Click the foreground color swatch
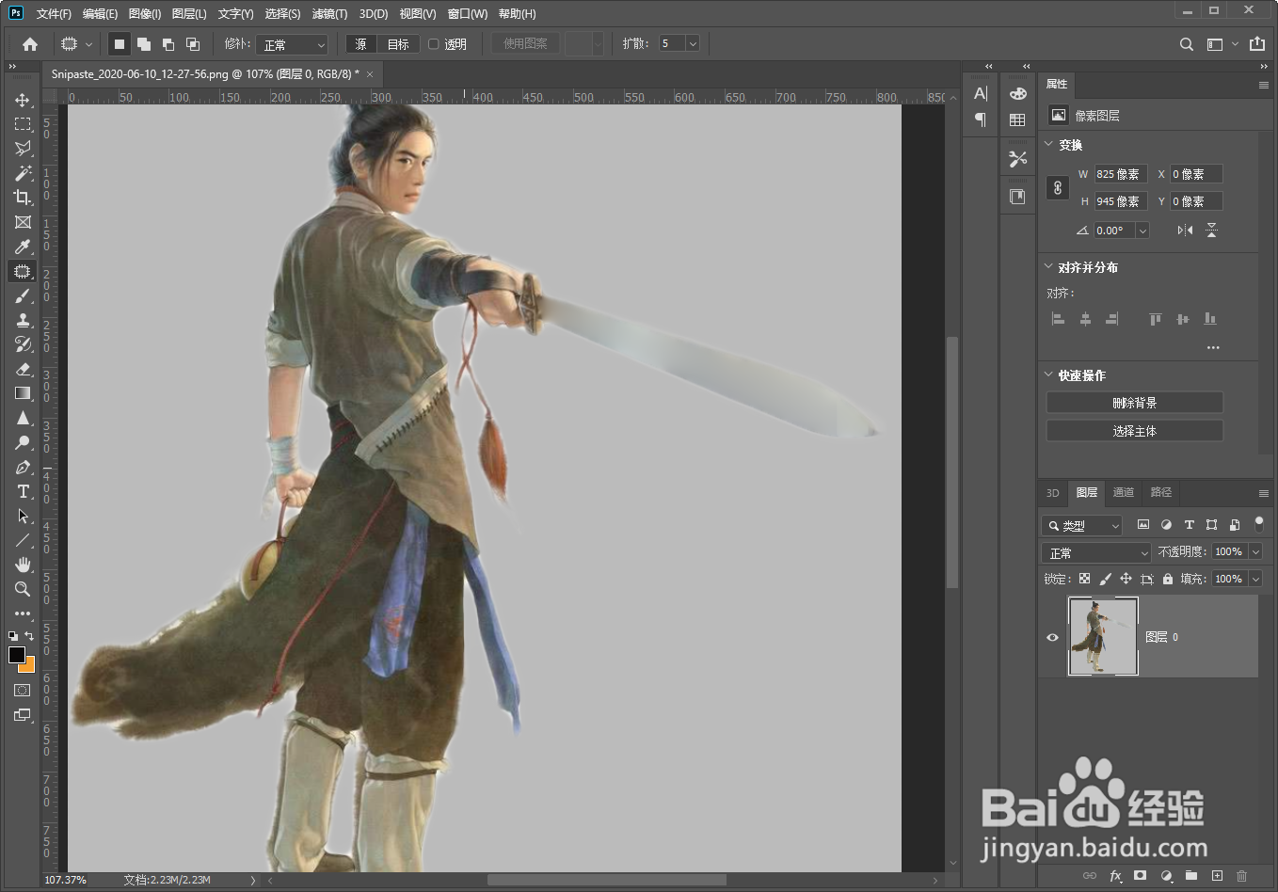This screenshot has height=892, width=1278. click(17, 655)
